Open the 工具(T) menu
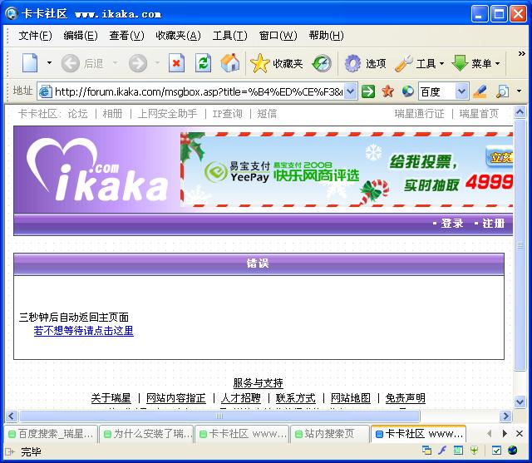This screenshot has height=463, width=532. (229, 35)
